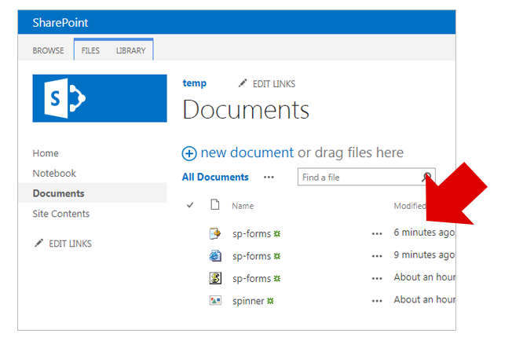Screen dimensions: 523x348
Task: Click the Documents page heading
Action: click(246, 109)
